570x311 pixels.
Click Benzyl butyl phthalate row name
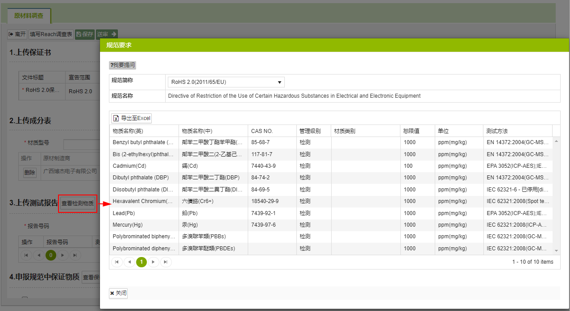pos(143,142)
